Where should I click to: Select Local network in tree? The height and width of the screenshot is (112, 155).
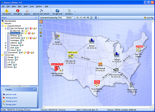pyautogui.click(x=12, y=53)
